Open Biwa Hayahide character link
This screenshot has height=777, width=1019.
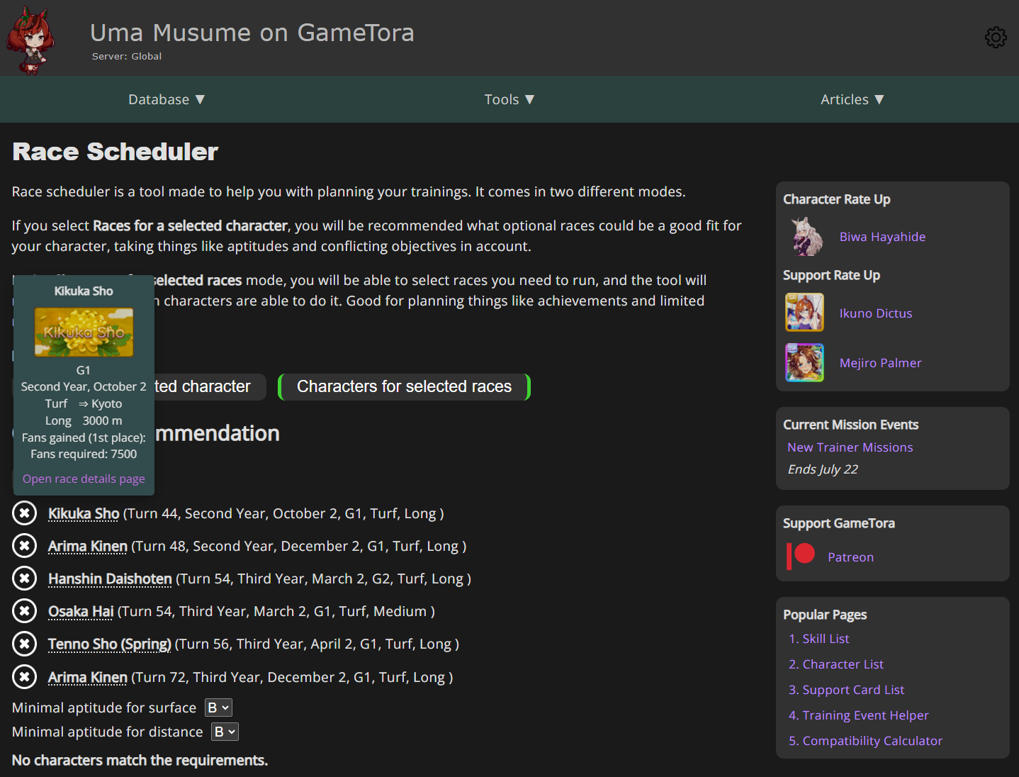click(x=882, y=237)
